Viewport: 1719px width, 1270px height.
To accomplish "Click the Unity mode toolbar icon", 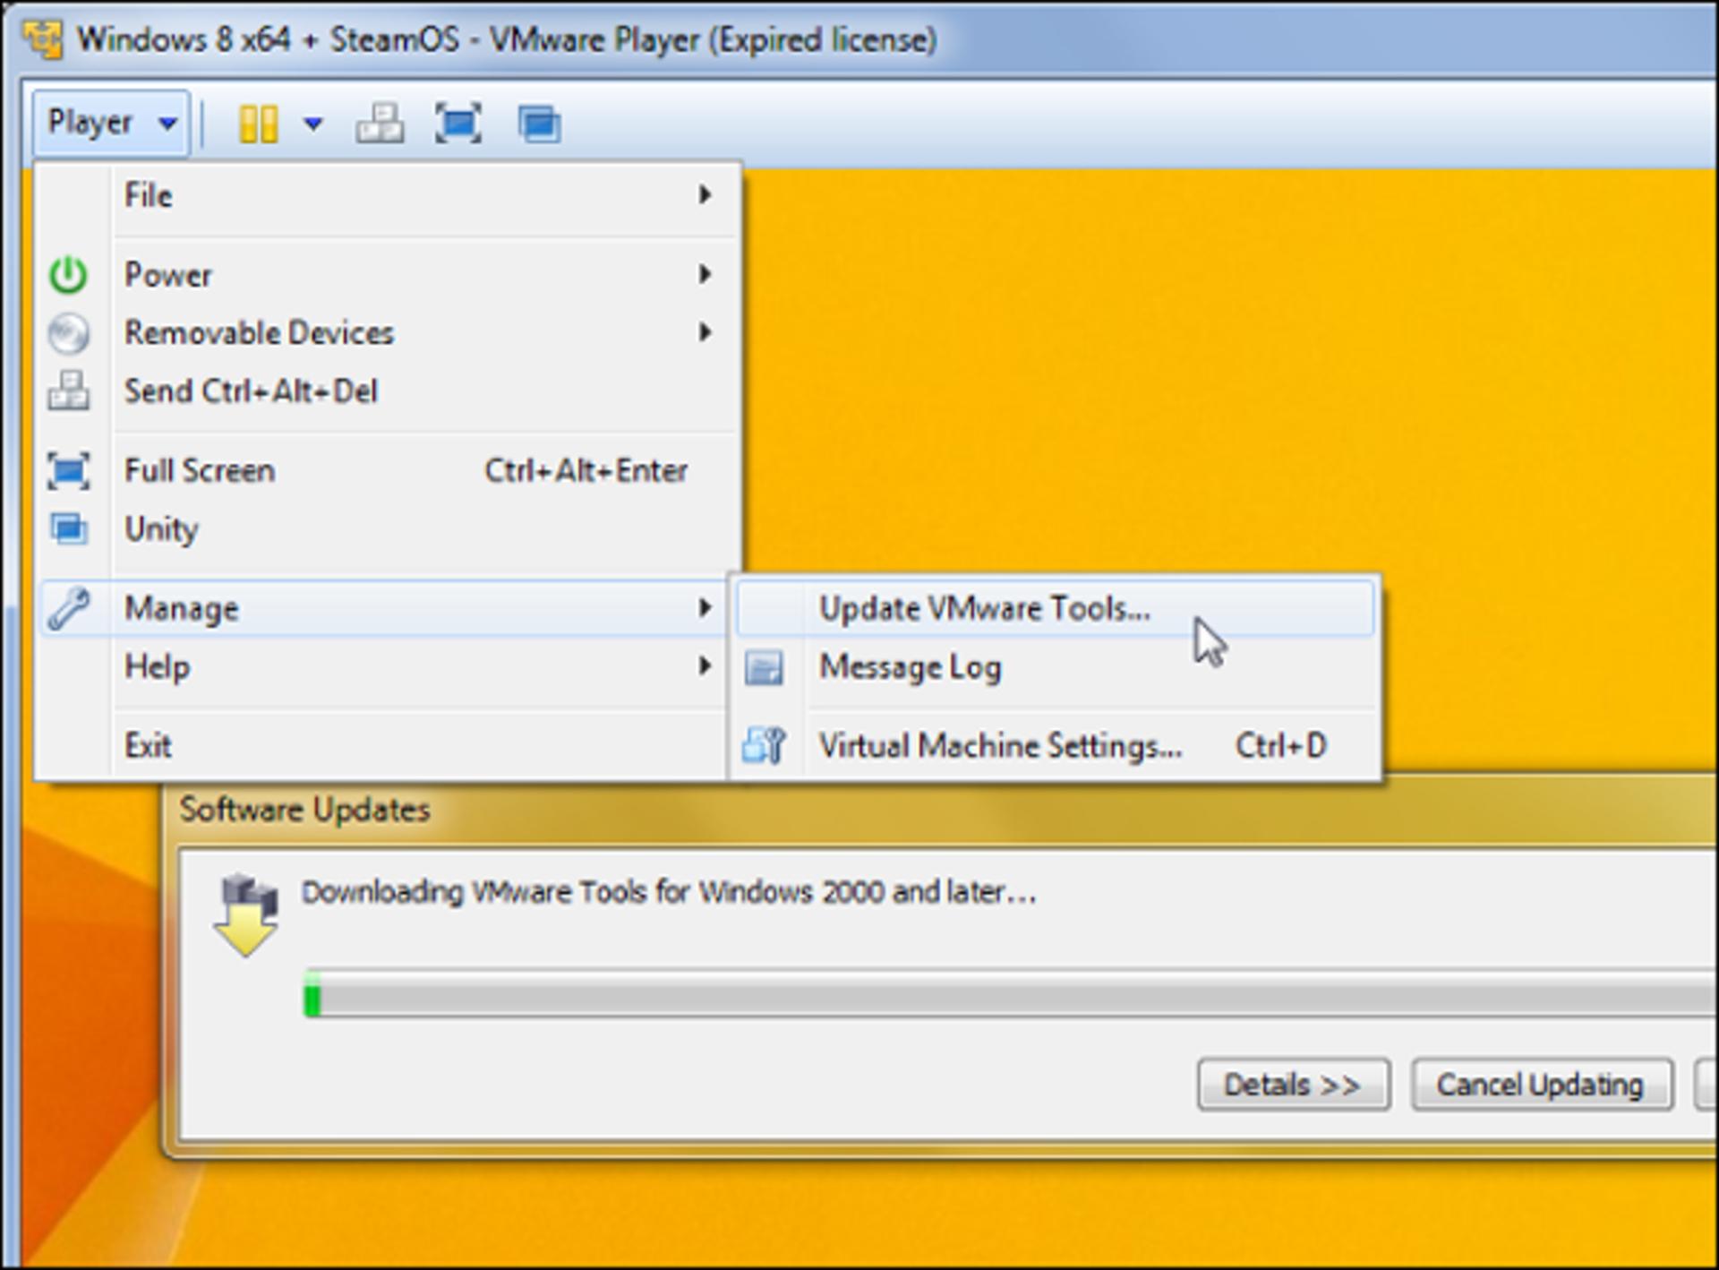I will (539, 124).
